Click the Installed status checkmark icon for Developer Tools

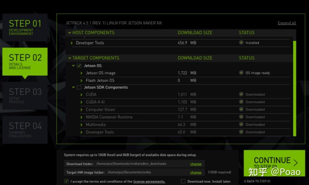(x=241, y=42)
